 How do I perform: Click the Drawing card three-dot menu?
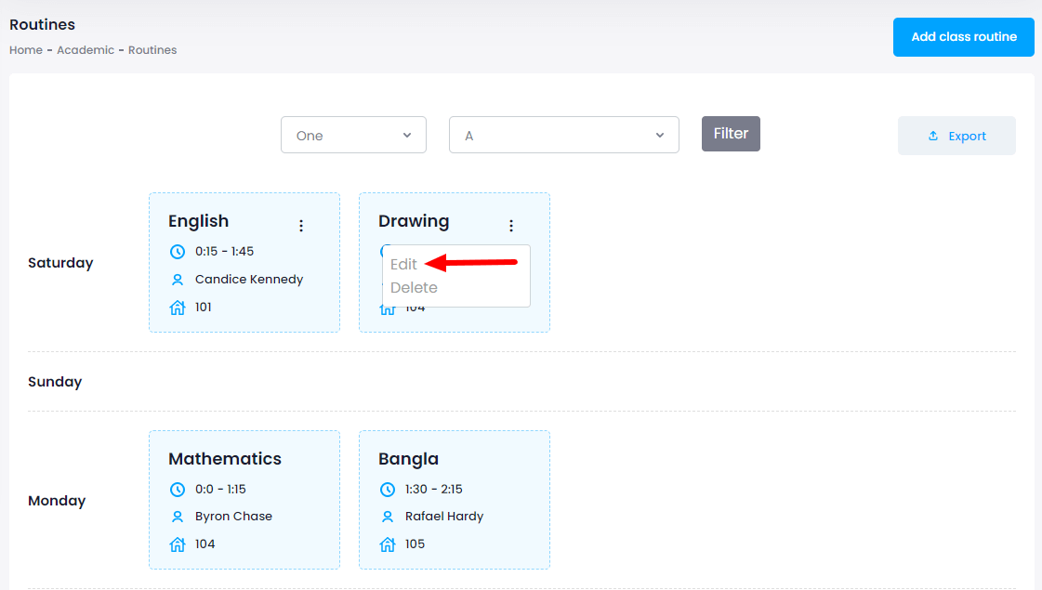pos(510,226)
